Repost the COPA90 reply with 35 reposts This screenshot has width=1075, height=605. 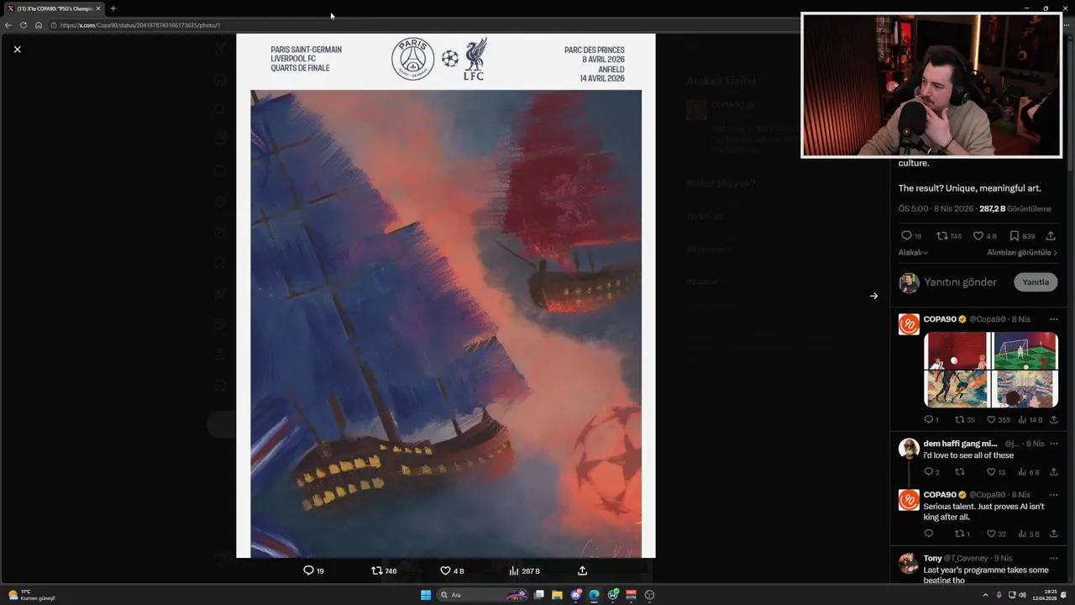click(959, 419)
